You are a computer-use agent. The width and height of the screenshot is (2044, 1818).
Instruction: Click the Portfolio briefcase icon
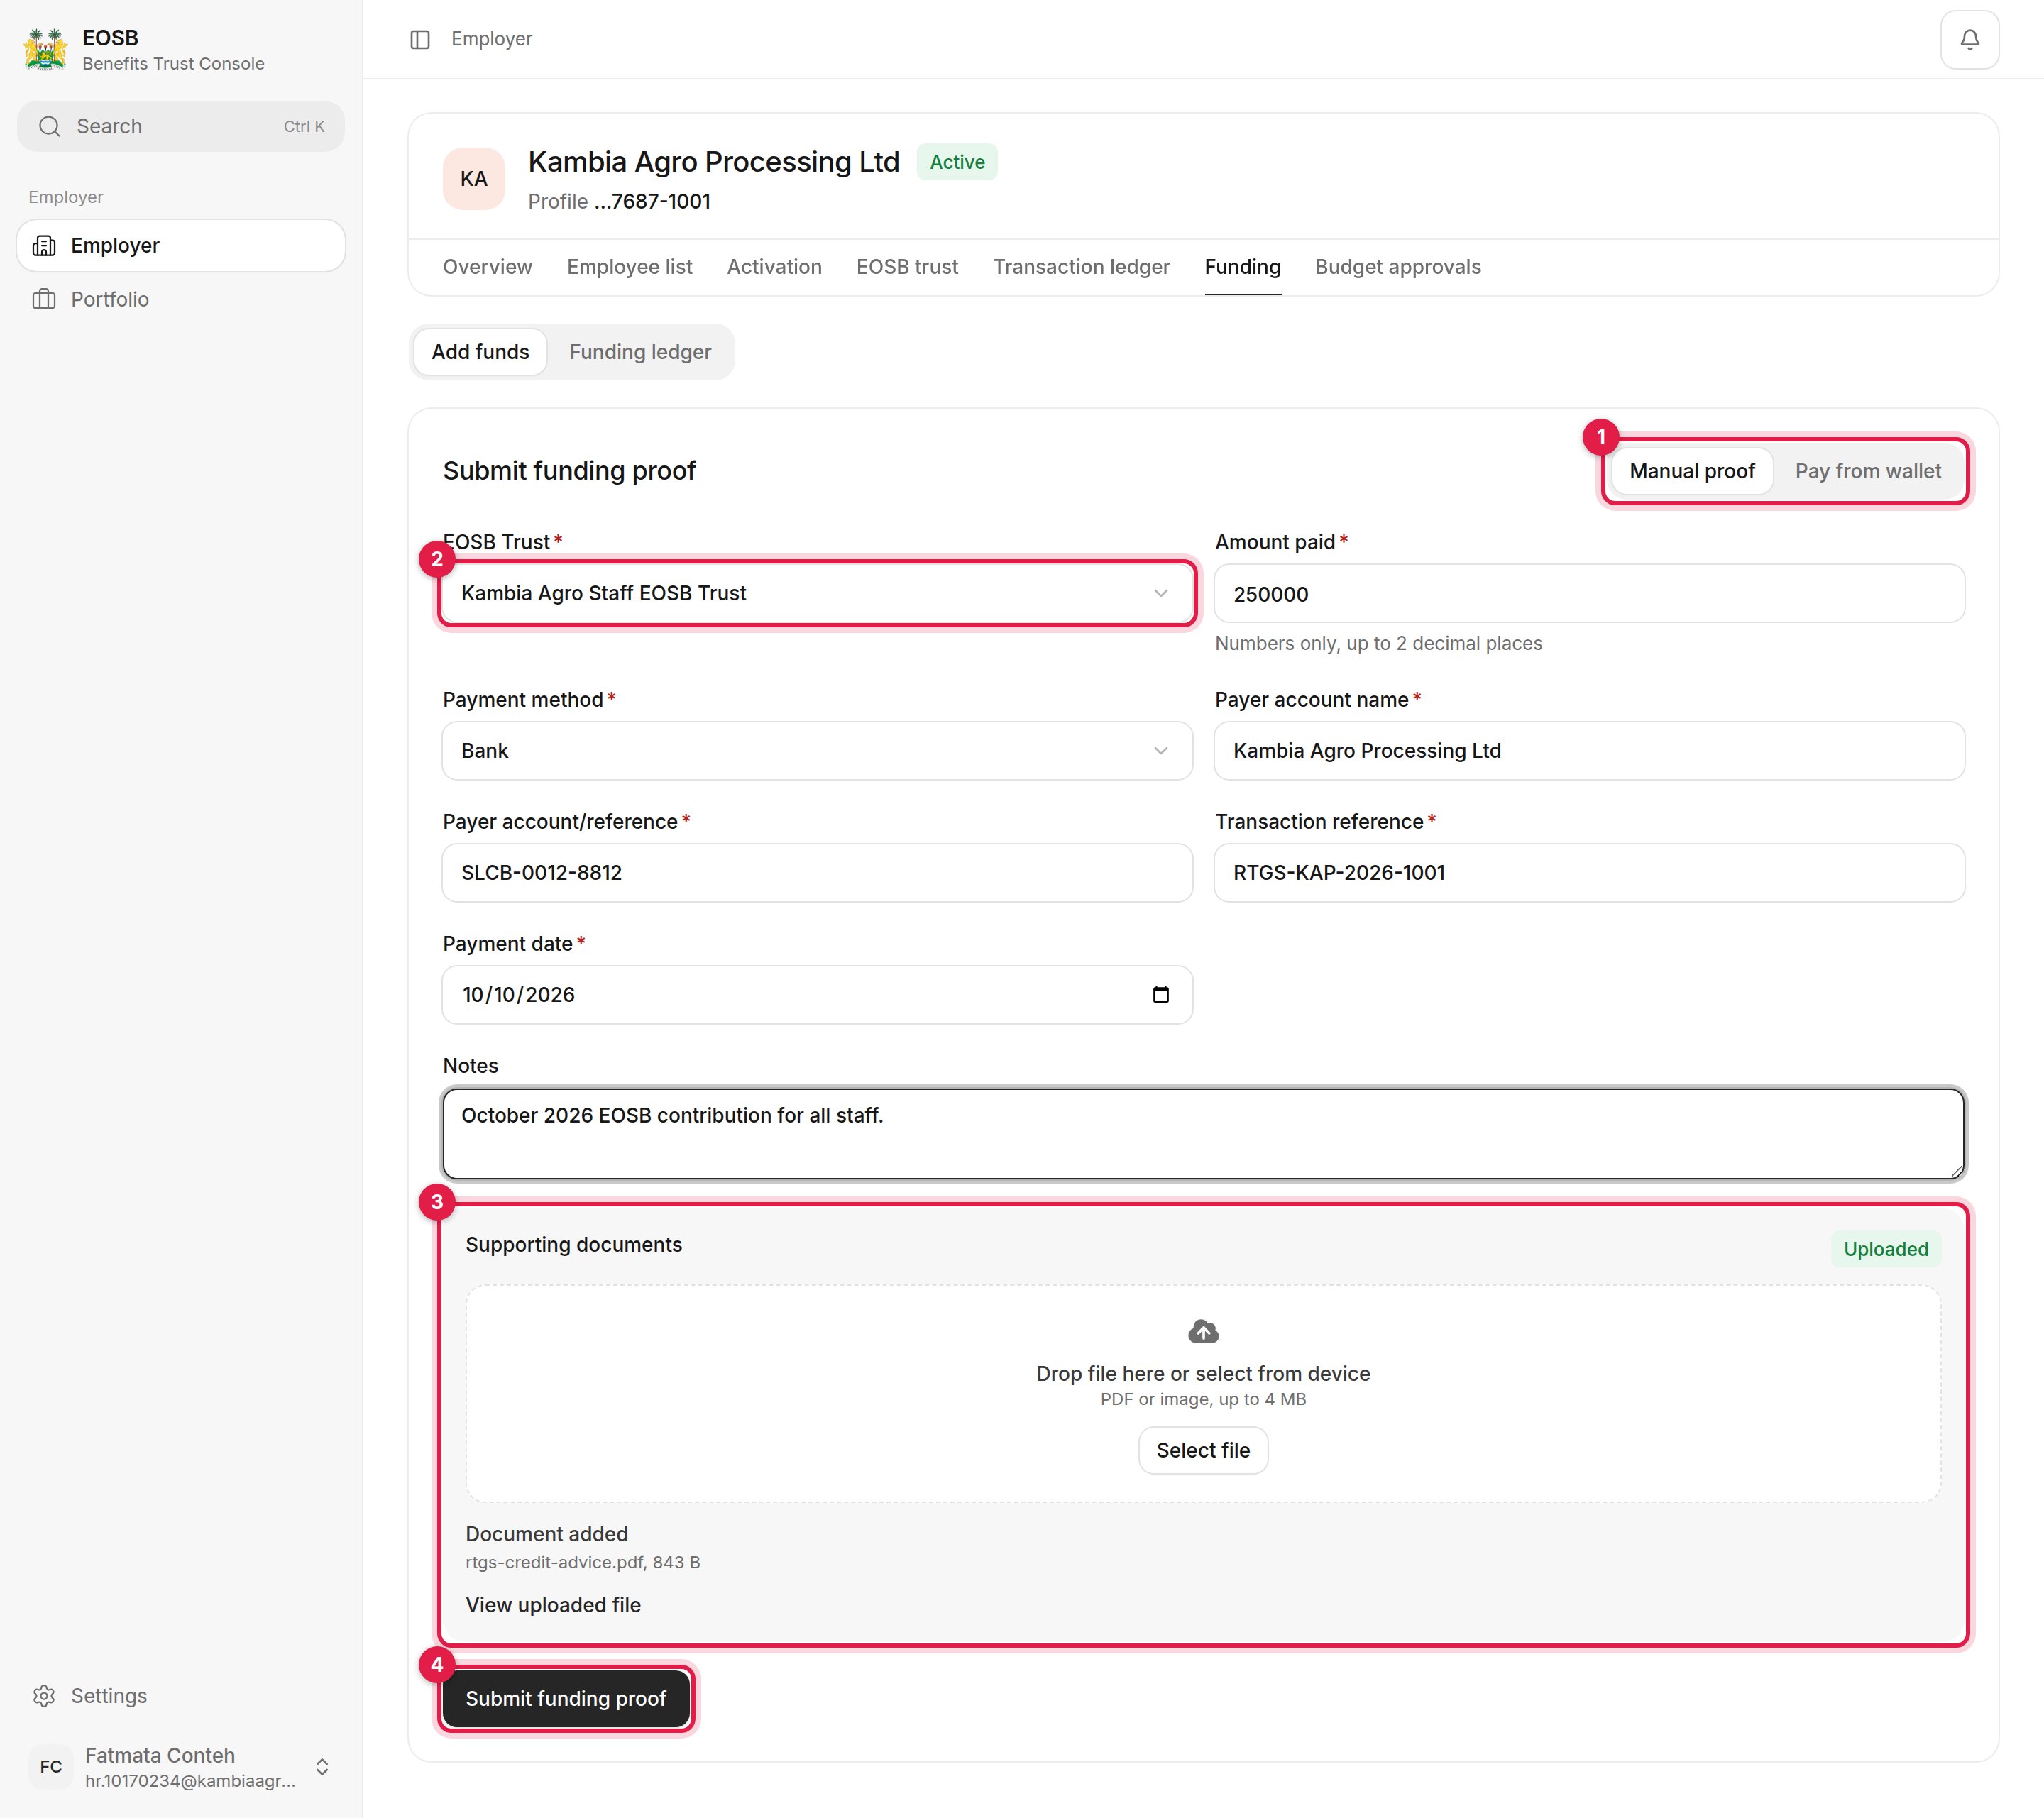pos(44,299)
